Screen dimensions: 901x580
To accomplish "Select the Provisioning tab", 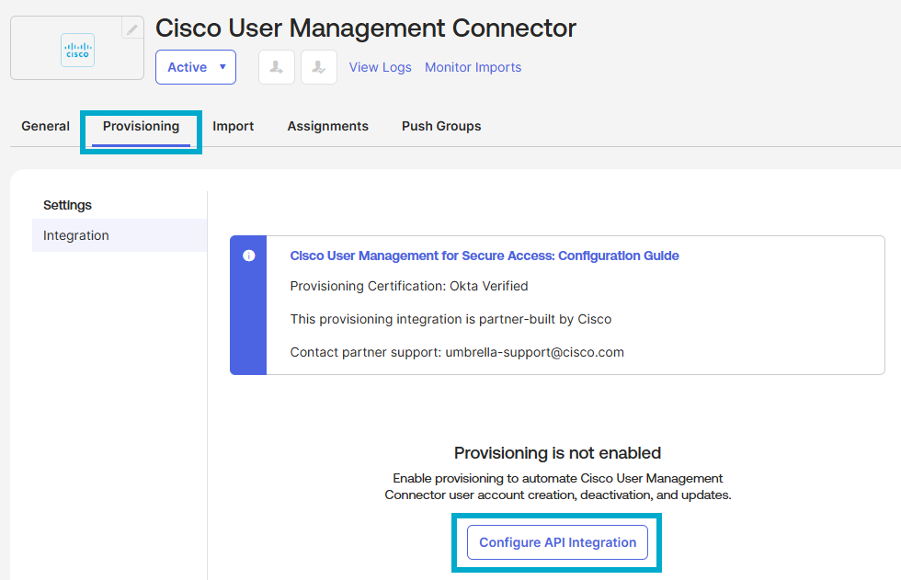I will pos(141,126).
